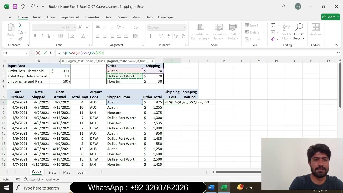Activate the Format Painter brush
Viewport: 343px width, 193px height.
pyautogui.click(x=20, y=39)
